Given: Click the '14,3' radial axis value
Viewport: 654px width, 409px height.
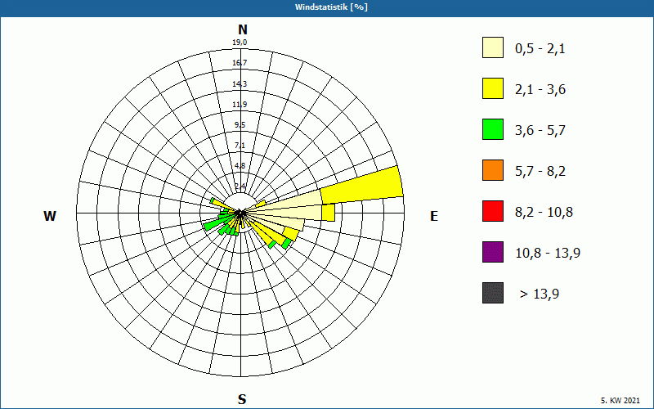Looking at the screenshot, I should point(240,84).
